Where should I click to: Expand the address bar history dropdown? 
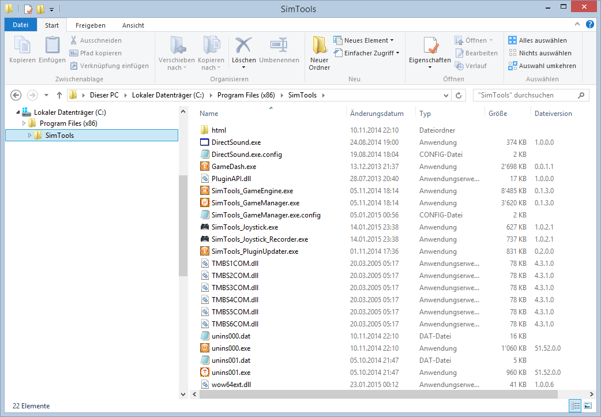pos(446,95)
